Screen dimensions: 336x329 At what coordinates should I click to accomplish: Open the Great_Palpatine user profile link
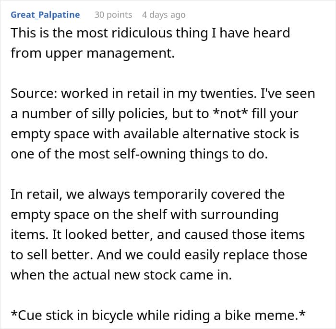pyautogui.click(x=45, y=15)
